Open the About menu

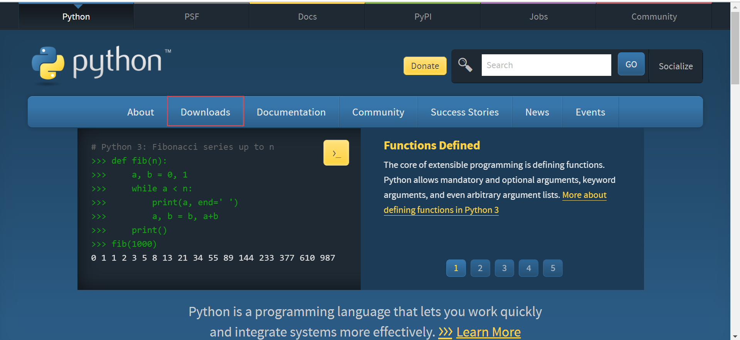[141, 112]
